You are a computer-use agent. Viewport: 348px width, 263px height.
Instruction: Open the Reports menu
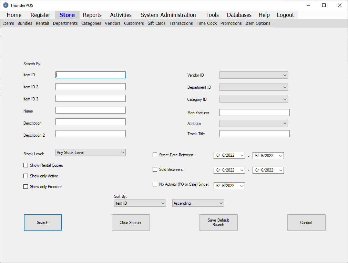[x=92, y=15]
